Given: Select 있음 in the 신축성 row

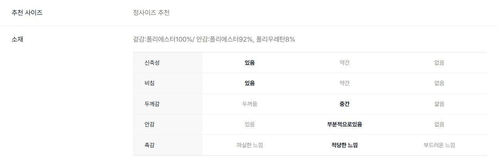Looking at the screenshot, I should pyautogui.click(x=249, y=63).
